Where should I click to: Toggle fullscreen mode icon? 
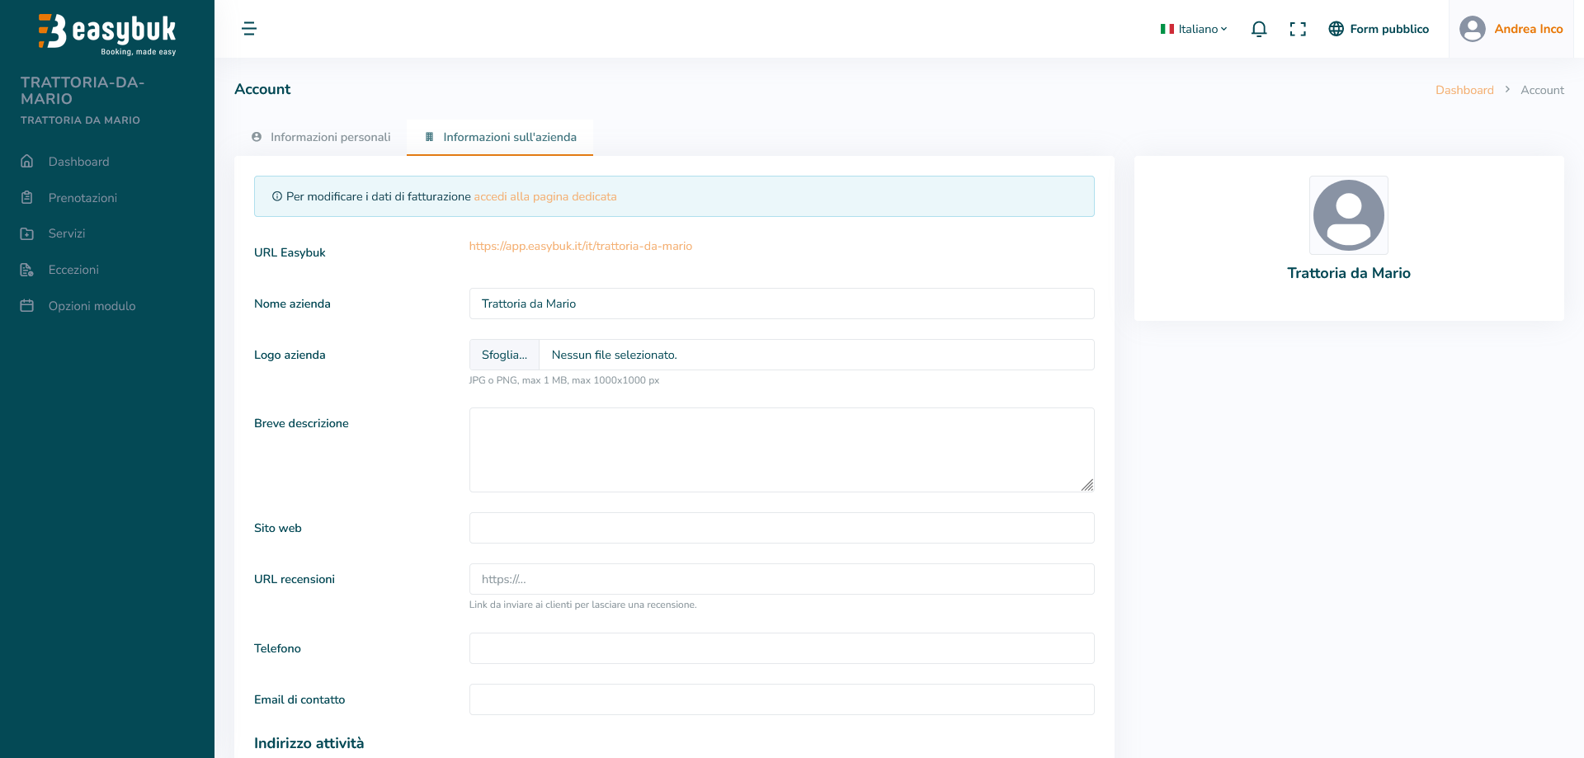(x=1298, y=29)
